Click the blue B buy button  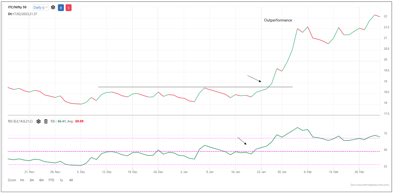coord(61,8)
